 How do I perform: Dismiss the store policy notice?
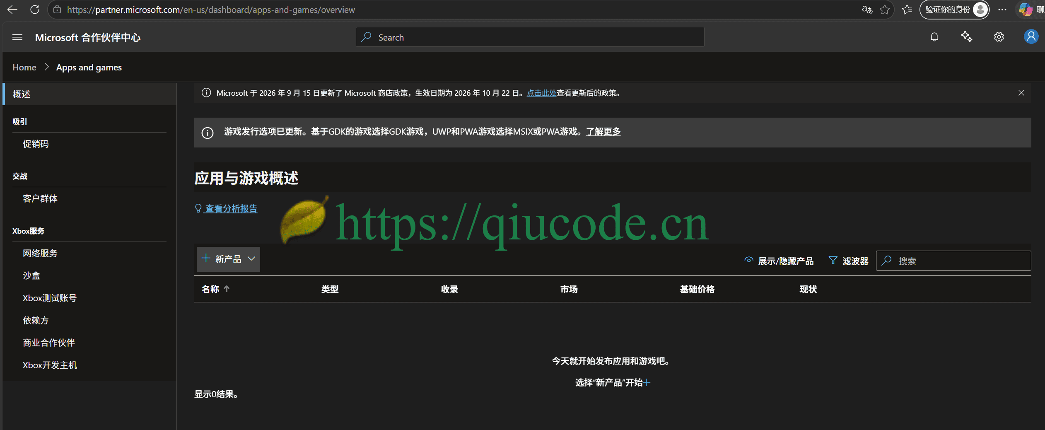[1021, 93]
